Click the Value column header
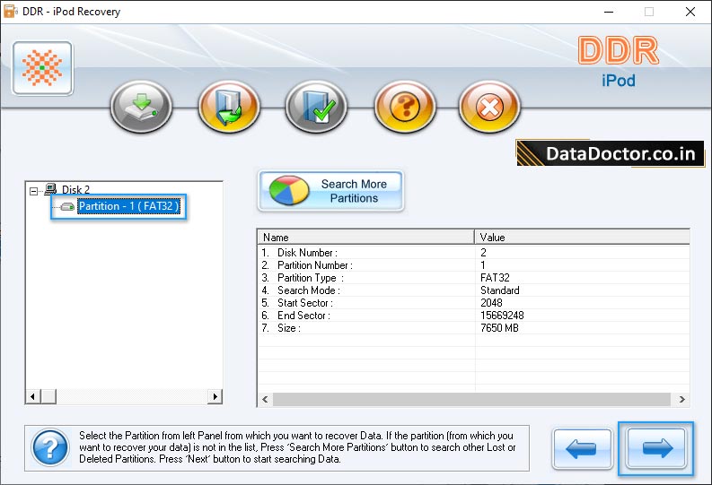 (x=582, y=238)
